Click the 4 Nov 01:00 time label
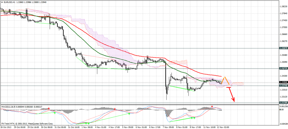This screenshot has height=129, width=288. tap(101, 127)
